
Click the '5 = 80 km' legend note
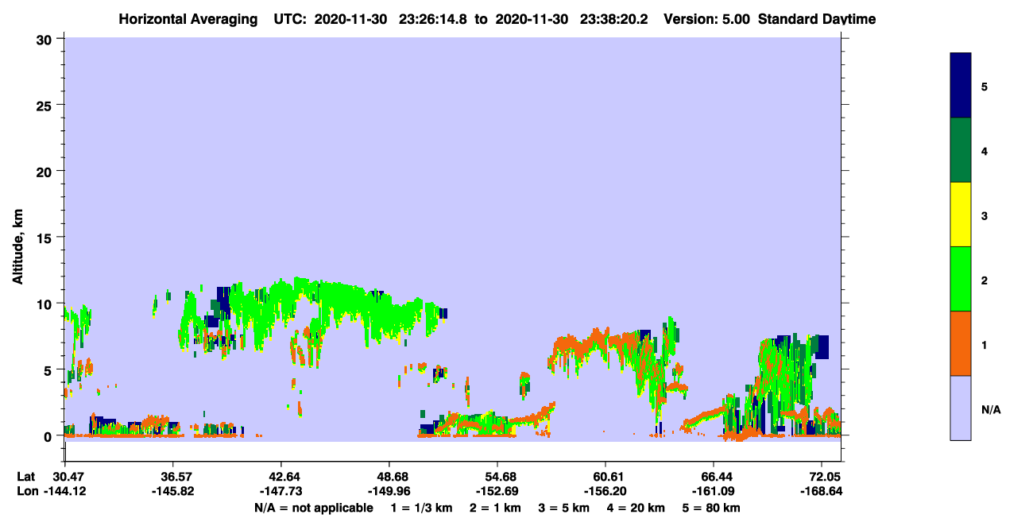[x=712, y=508]
